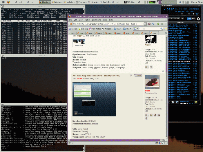Expand the RSS bookmarks folder
The height and width of the screenshot is (152, 203).
(x=118, y=29)
